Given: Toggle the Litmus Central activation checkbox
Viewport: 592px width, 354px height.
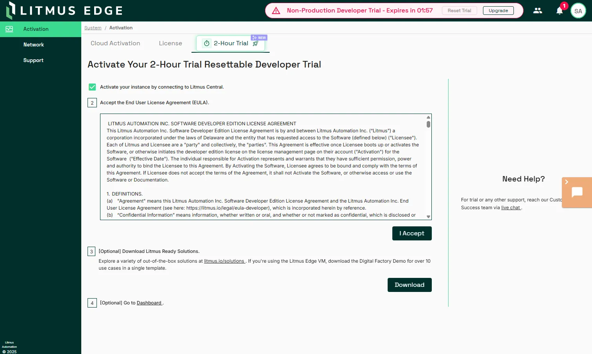Looking at the screenshot, I should (92, 87).
